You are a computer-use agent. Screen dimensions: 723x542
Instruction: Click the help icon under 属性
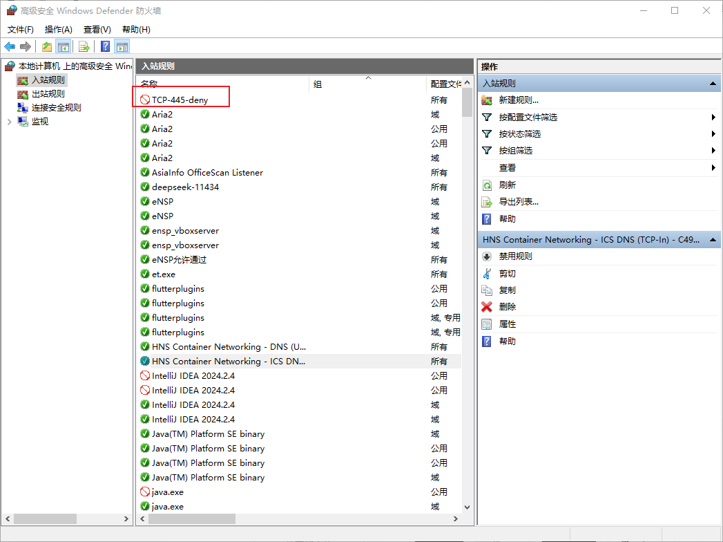pos(487,342)
